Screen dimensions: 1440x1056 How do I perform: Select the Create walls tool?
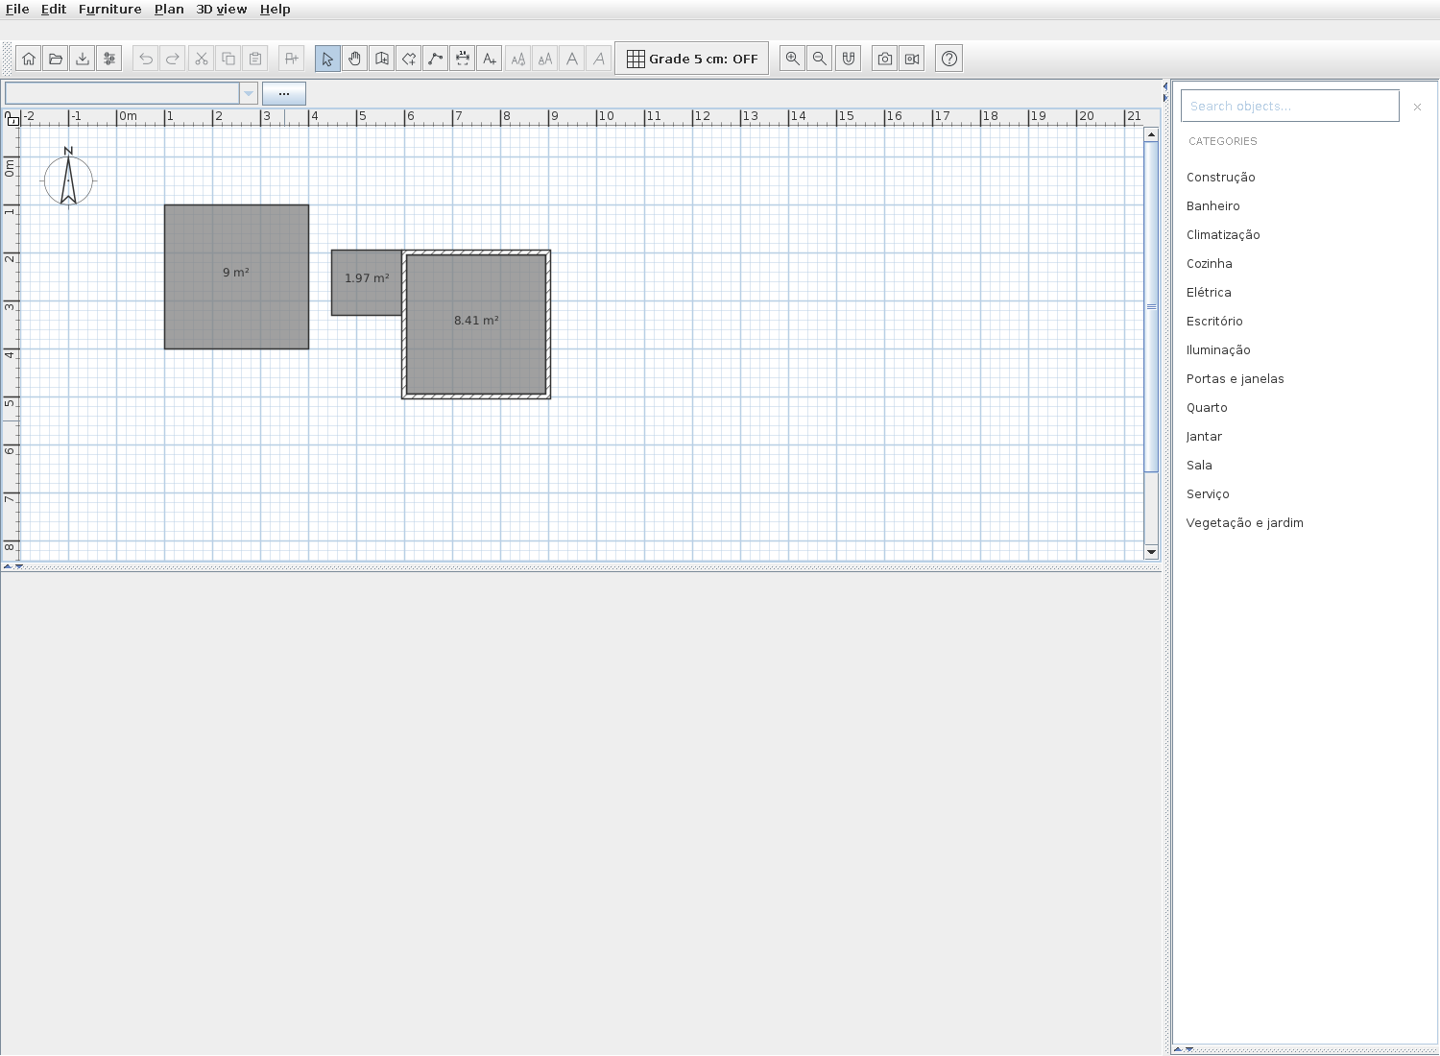click(x=382, y=59)
